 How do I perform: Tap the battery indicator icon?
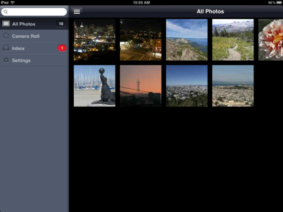279,2
